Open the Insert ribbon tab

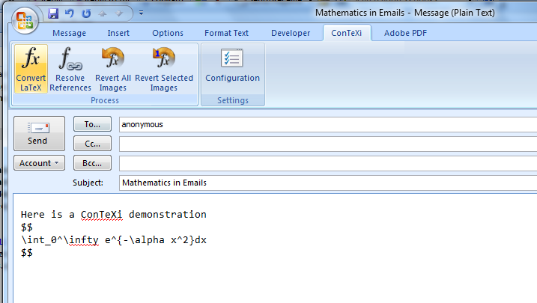pos(118,33)
